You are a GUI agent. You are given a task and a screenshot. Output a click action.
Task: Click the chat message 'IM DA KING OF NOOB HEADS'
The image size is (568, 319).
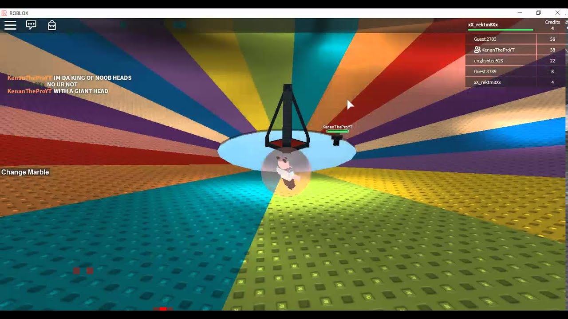[x=92, y=78]
